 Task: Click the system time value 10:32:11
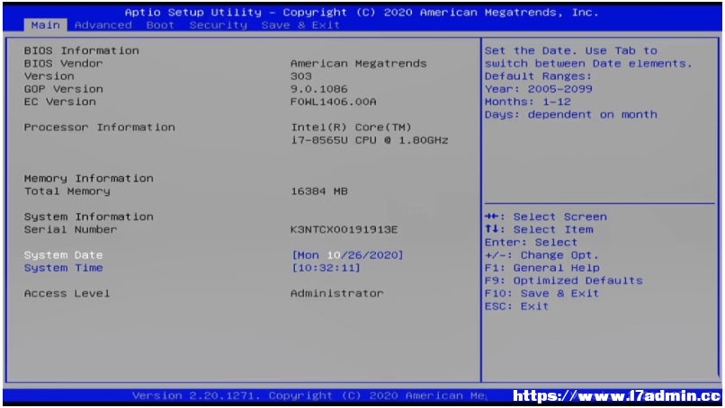pyautogui.click(x=326, y=268)
